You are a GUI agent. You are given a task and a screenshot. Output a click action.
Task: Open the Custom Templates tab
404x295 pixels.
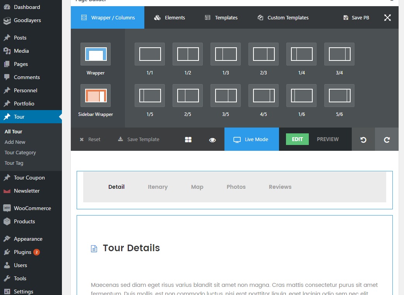[x=283, y=17]
